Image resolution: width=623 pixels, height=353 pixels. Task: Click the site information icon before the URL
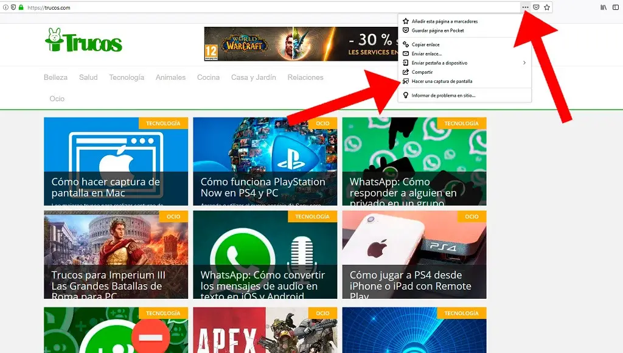pyautogui.click(x=5, y=7)
